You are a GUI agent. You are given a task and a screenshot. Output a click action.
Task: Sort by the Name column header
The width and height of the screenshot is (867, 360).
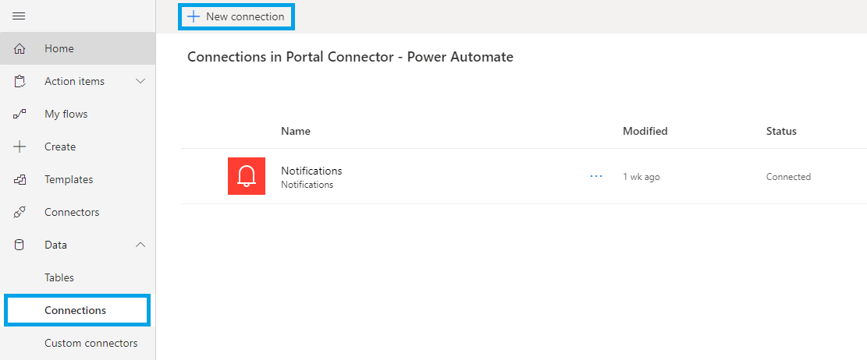tap(296, 132)
